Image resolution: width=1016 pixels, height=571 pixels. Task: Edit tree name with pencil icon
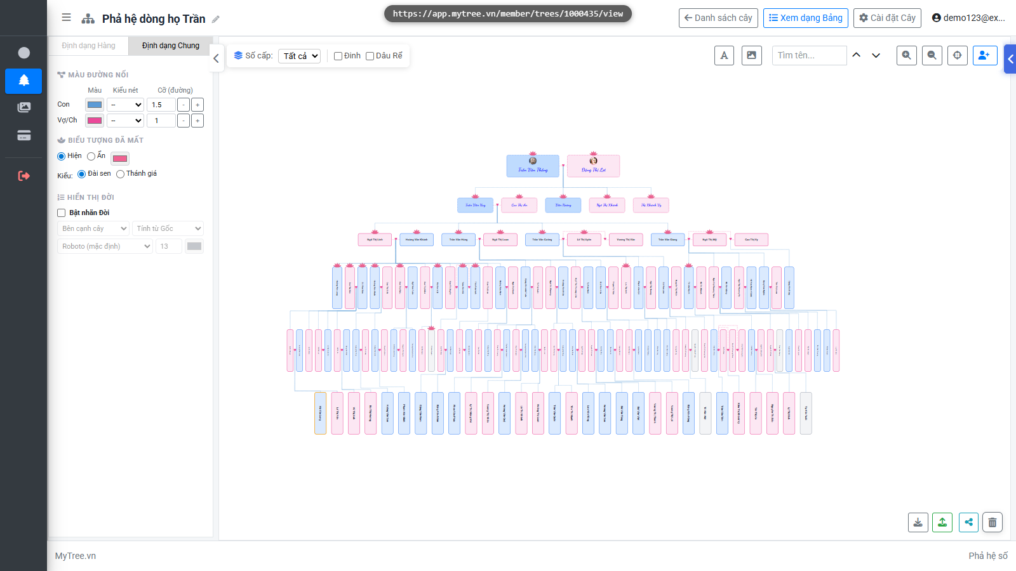coord(216,19)
